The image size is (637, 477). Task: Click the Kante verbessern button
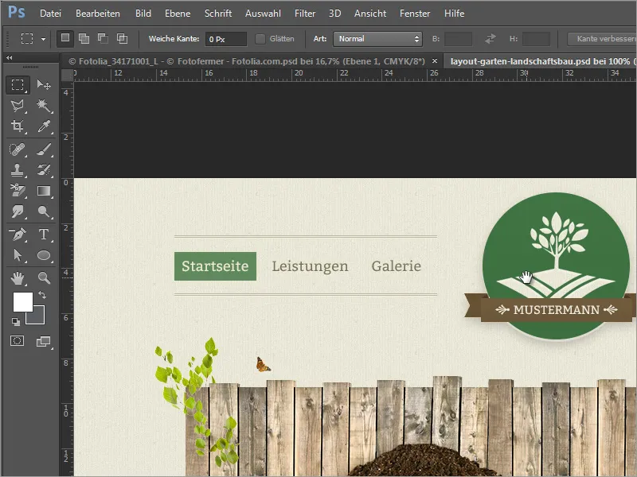pos(603,39)
